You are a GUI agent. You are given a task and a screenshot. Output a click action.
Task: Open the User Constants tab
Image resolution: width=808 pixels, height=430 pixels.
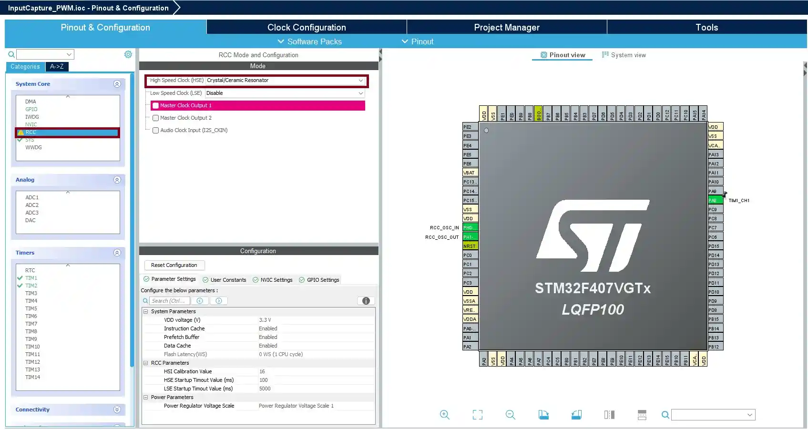(224, 280)
